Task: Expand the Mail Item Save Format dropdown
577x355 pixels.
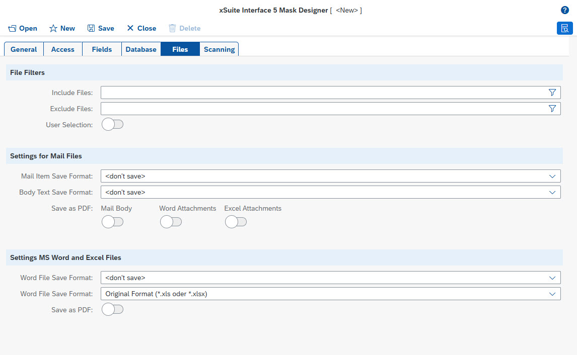Action: coord(552,176)
